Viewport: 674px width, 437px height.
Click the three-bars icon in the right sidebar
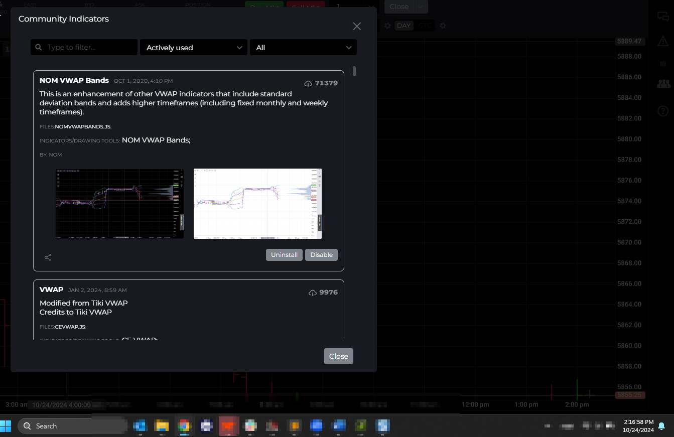click(663, 64)
